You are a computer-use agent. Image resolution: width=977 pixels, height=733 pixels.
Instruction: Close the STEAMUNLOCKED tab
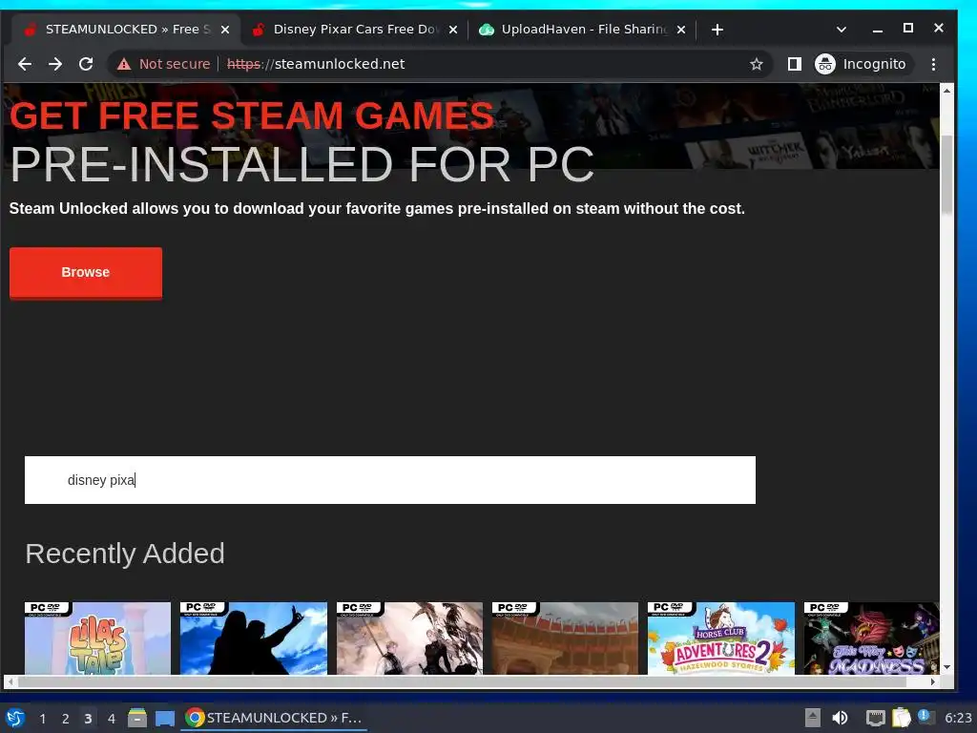pos(225,30)
